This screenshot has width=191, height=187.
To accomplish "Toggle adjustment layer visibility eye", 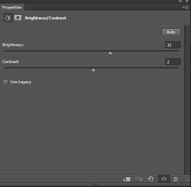I will 164,179.
